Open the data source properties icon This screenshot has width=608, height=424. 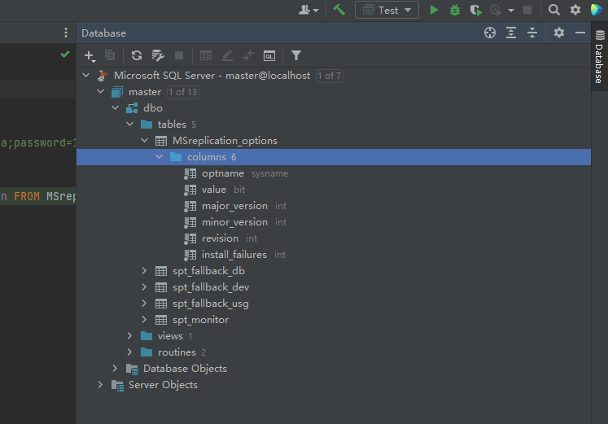tap(158, 55)
